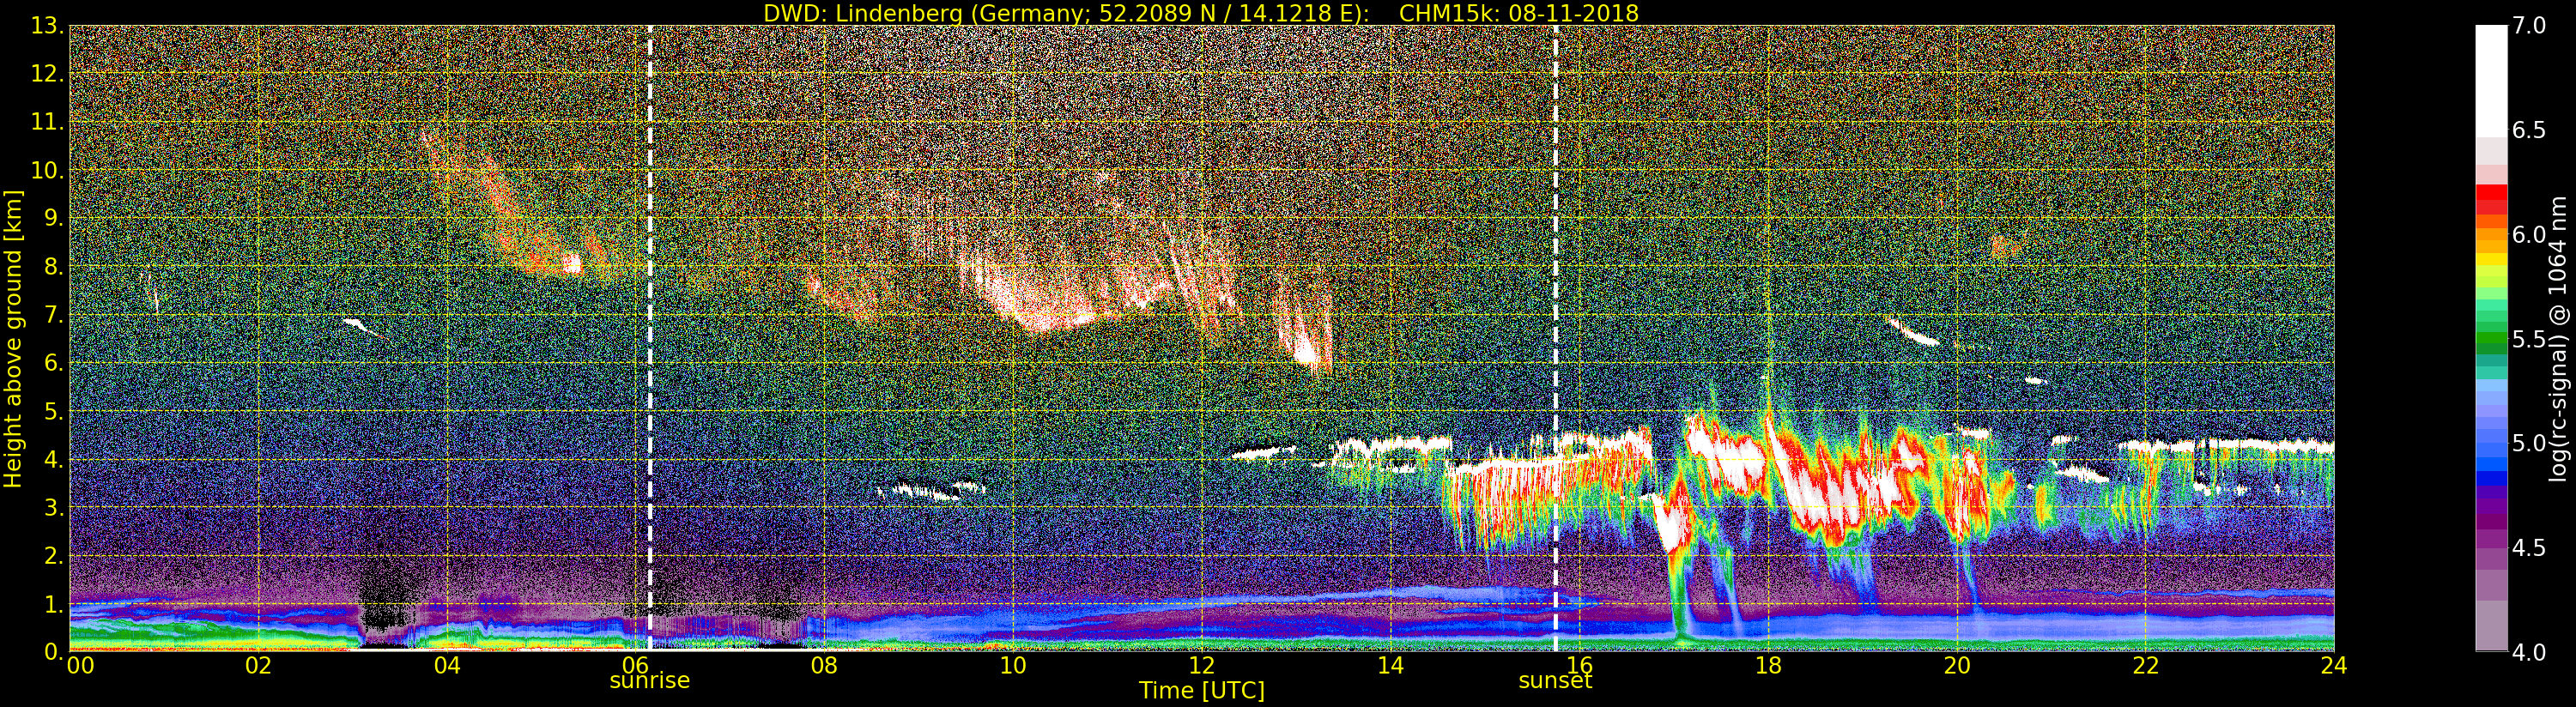Screen dimensions: 2576x707
Task: Click height axis tick '0.'
Action: click(53, 652)
